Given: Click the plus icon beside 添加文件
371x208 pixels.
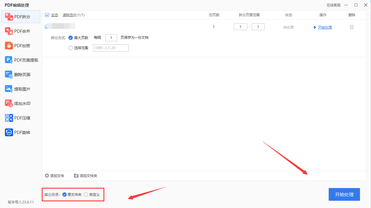Looking at the screenshot, I should point(47,176).
